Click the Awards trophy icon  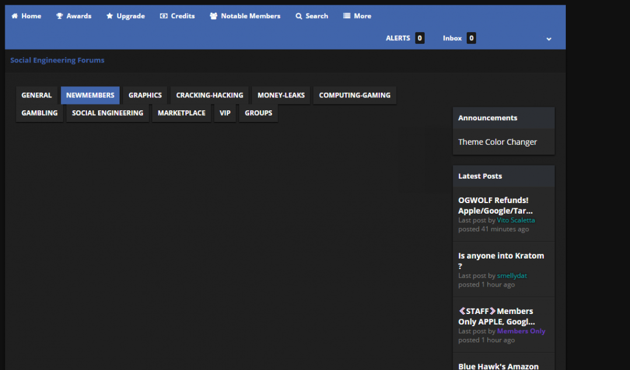point(60,16)
